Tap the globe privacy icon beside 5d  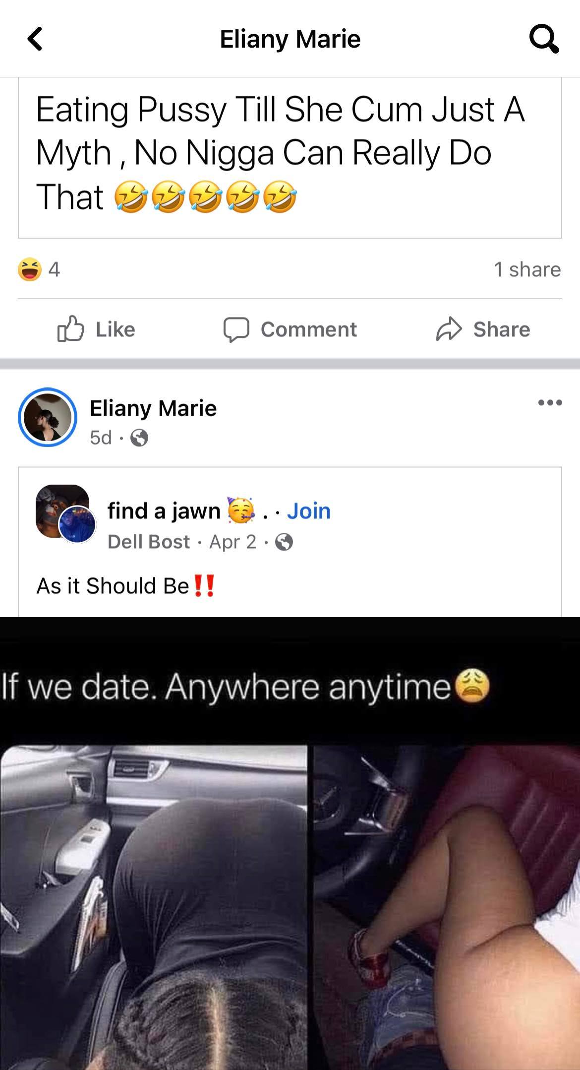pyautogui.click(x=139, y=438)
